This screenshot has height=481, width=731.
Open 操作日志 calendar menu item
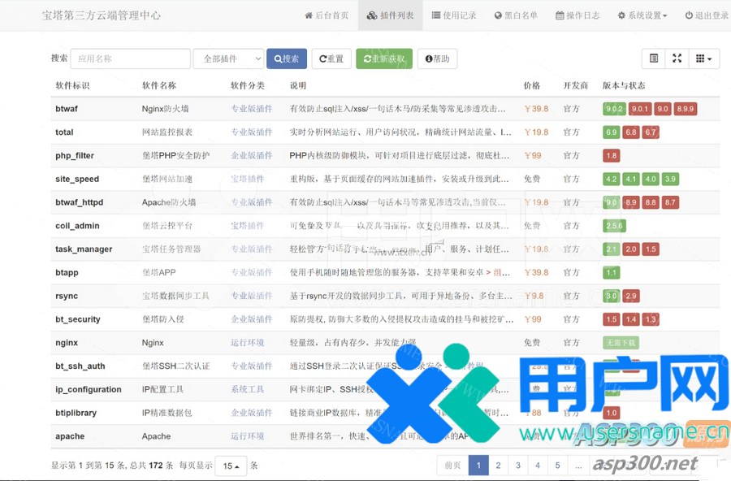click(577, 15)
